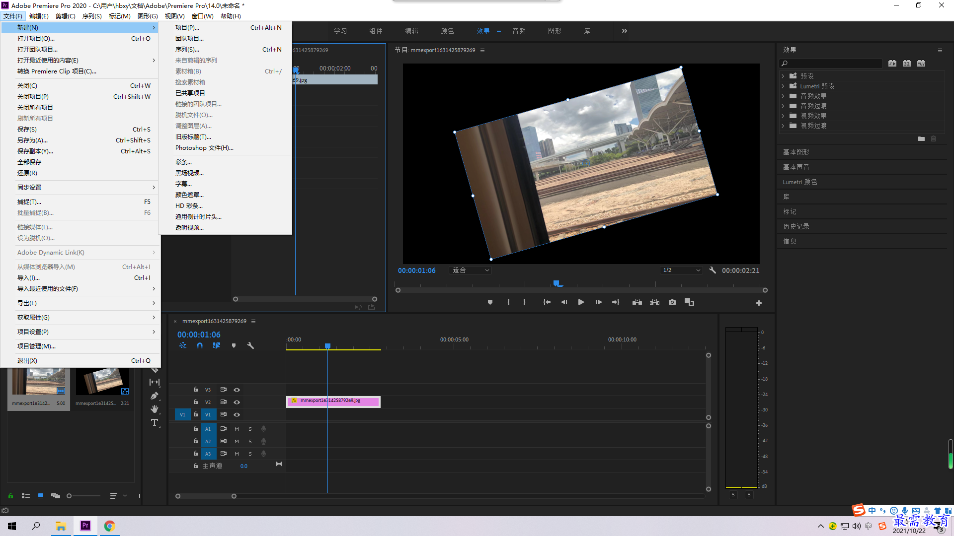The width and height of the screenshot is (954, 536).
Task: Expand the 预设 effects folder
Action: point(783,76)
